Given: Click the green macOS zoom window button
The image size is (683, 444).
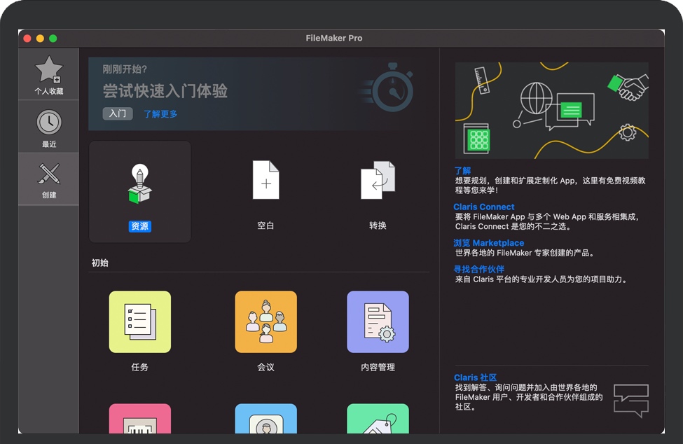Looking at the screenshot, I should tap(53, 39).
